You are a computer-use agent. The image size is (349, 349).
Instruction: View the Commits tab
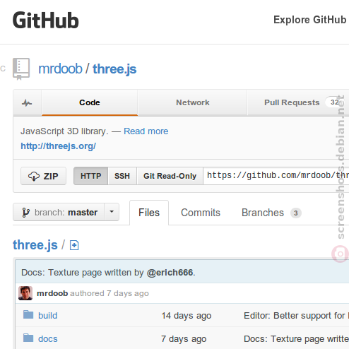point(201,213)
